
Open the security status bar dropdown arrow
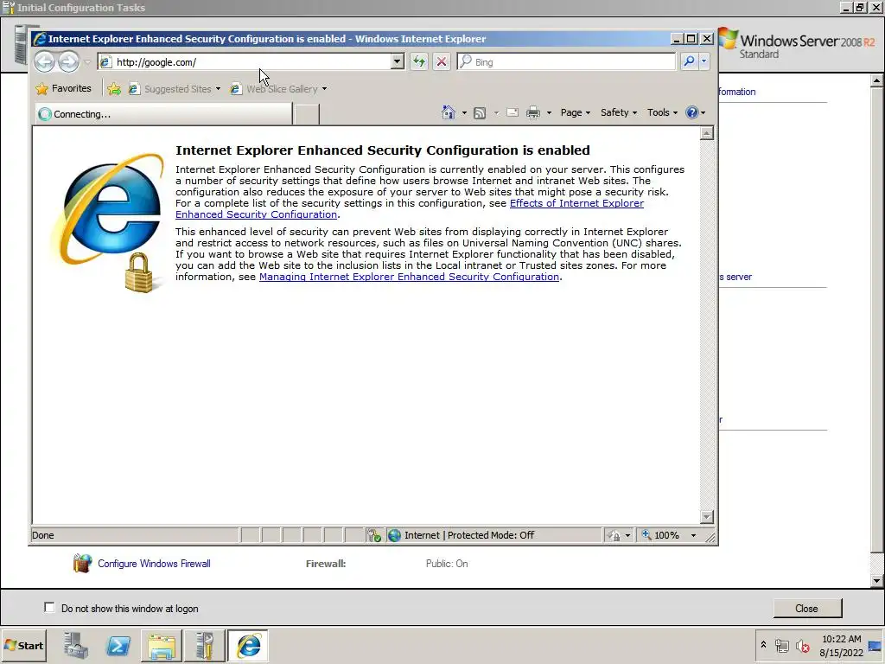[627, 535]
